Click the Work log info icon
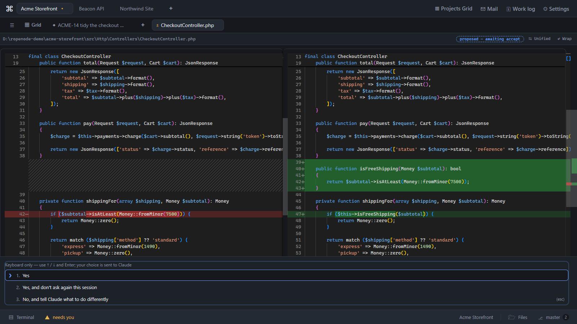The image size is (577, 324). [508, 9]
